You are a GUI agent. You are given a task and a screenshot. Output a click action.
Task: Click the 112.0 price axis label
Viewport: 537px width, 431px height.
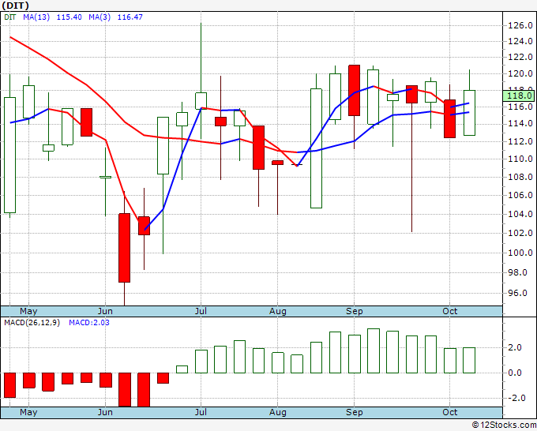(x=520, y=141)
